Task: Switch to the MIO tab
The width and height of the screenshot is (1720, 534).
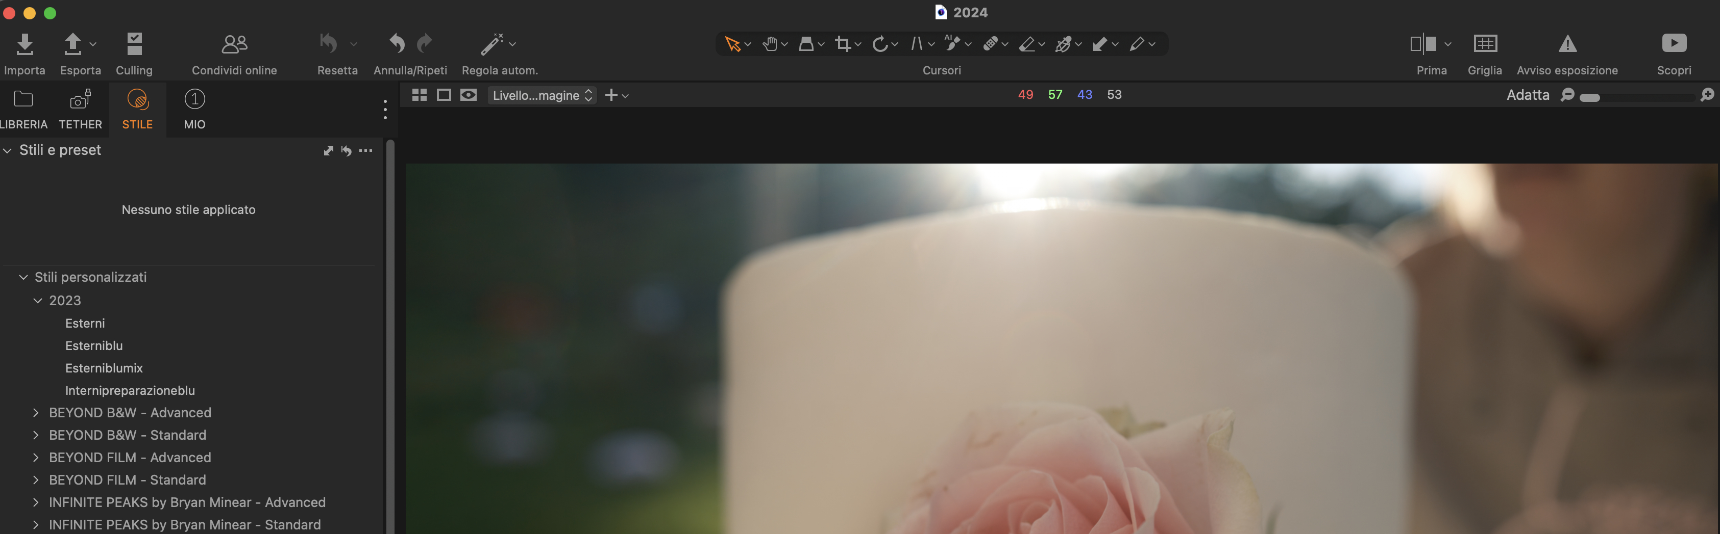Action: click(194, 110)
